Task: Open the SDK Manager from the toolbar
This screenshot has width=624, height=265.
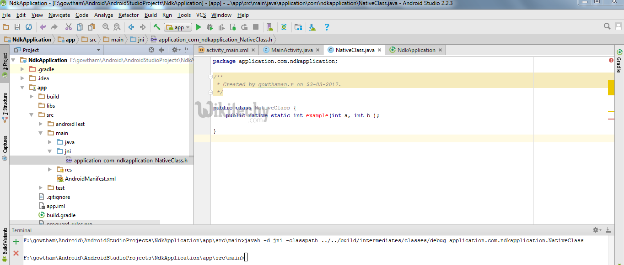Action: [x=298, y=27]
